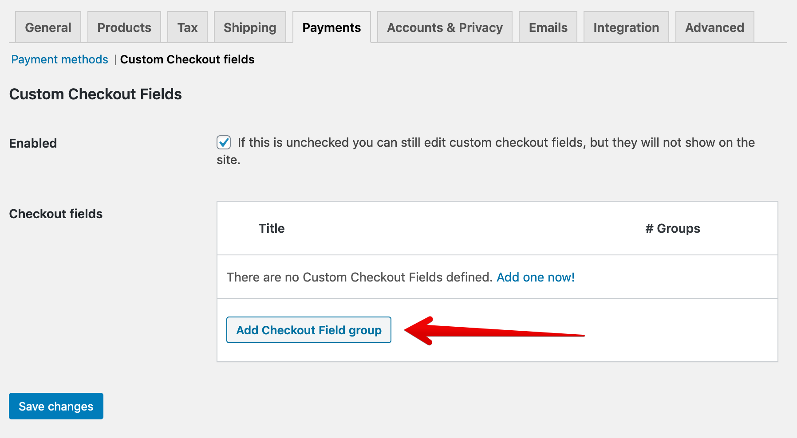The width and height of the screenshot is (797, 438).
Task: Click the Enabled setting label
Action: (x=33, y=143)
